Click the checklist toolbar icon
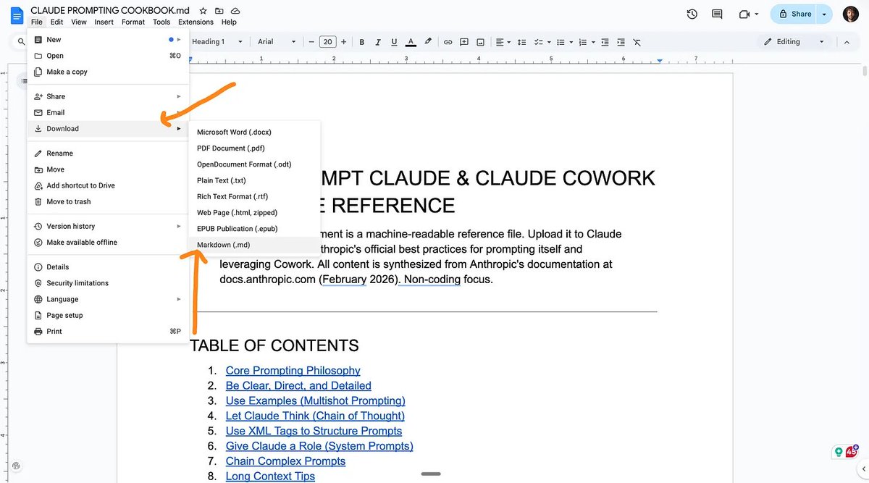Screen dimensions: 869x483 pos(538,42)
